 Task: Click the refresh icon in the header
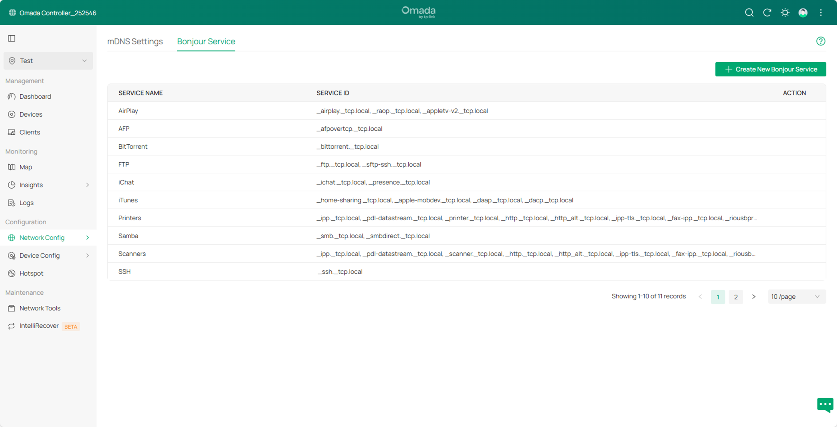click(767, 13)
